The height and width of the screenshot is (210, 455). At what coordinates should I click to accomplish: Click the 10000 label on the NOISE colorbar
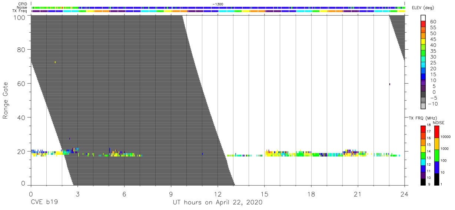click(x=446, y=137)
